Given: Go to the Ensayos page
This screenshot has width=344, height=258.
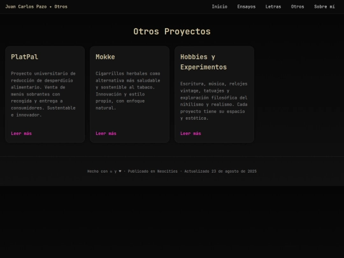Looking at the screenshot, I should (x=246, y=6).
